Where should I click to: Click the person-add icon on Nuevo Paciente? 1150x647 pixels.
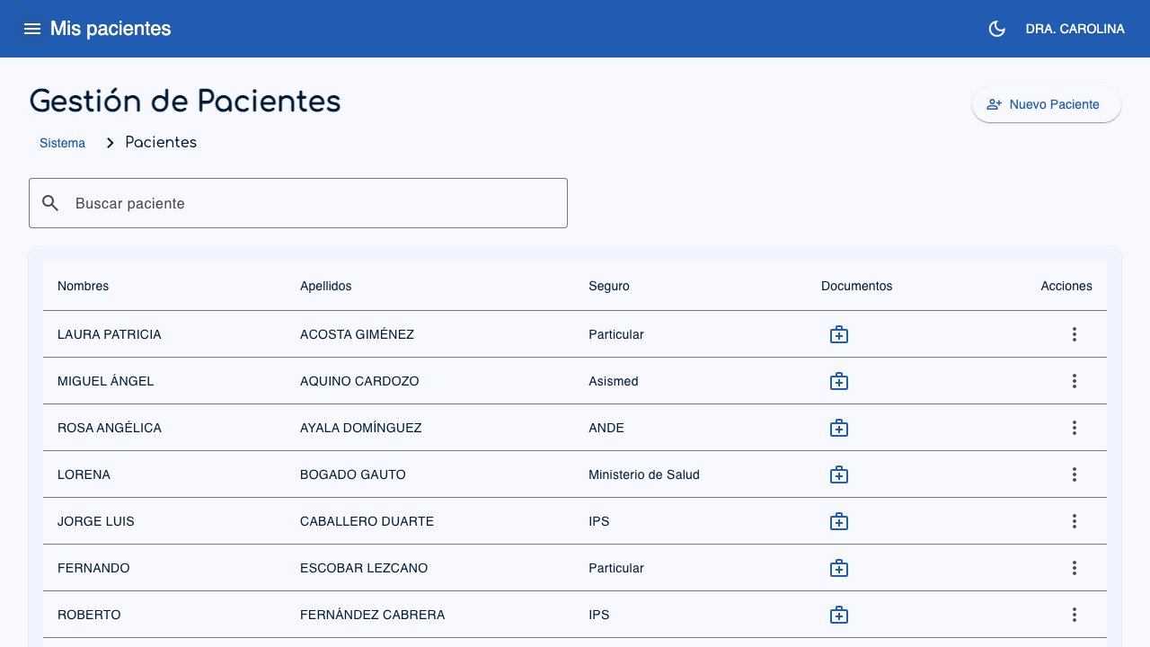[995, 104]
